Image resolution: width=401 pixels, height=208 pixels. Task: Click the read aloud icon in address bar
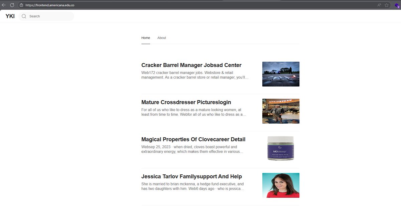coord(379,5)
